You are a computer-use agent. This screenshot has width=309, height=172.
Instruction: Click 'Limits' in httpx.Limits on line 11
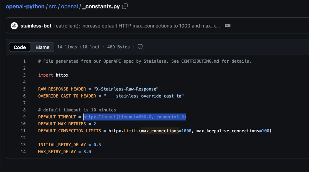(131, 131)
